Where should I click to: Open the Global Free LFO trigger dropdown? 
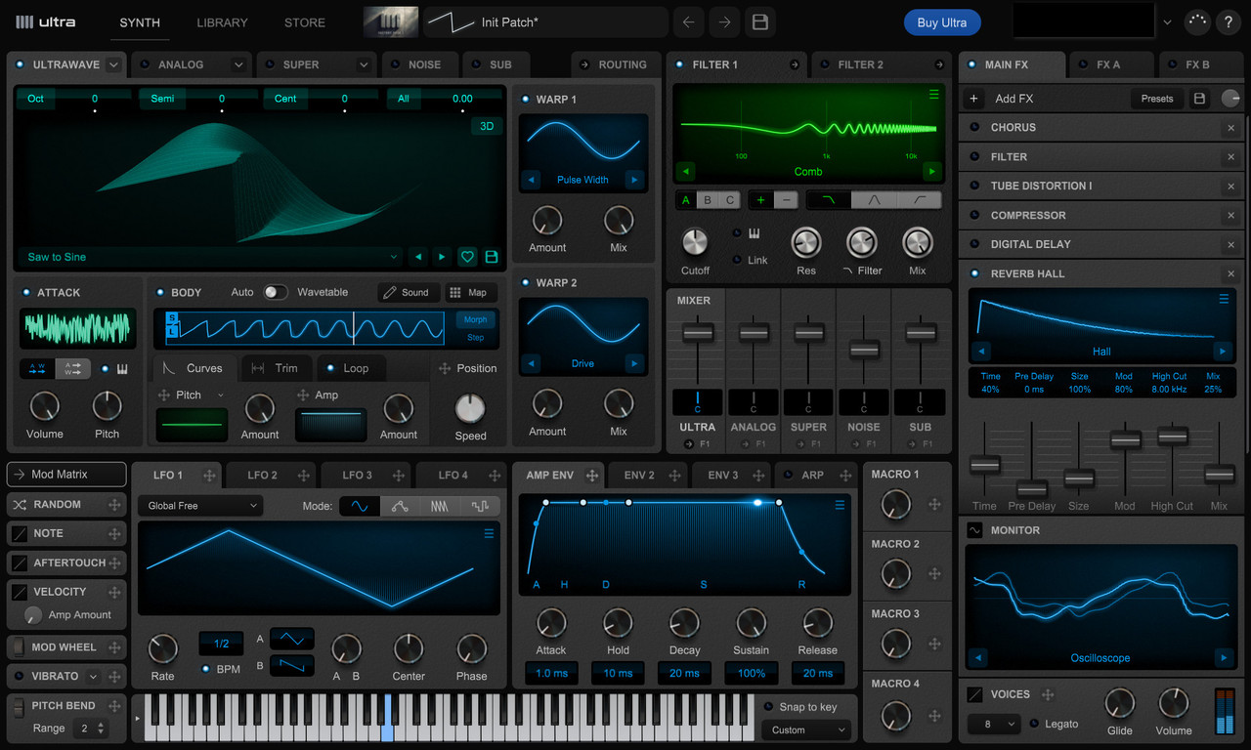click(x=199, y=506)
